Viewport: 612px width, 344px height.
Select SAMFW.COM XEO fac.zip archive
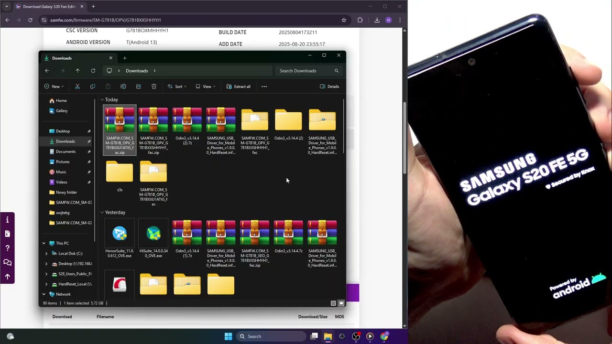[255, 244]
